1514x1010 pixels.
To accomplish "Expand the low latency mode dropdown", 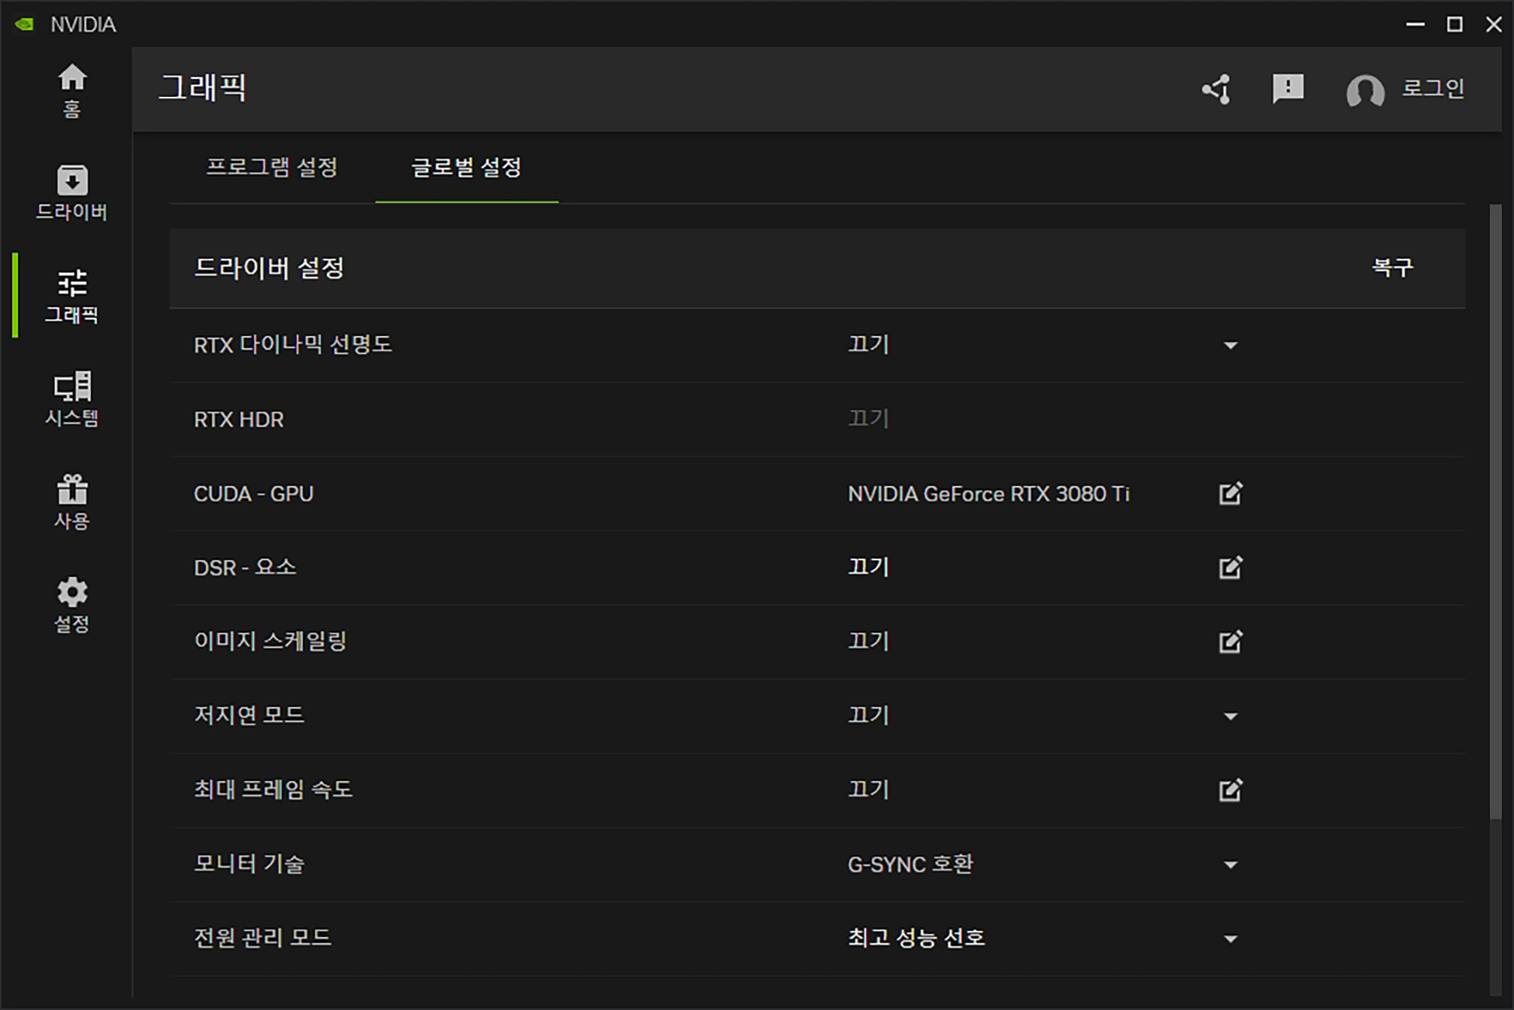I will 1230,716.
